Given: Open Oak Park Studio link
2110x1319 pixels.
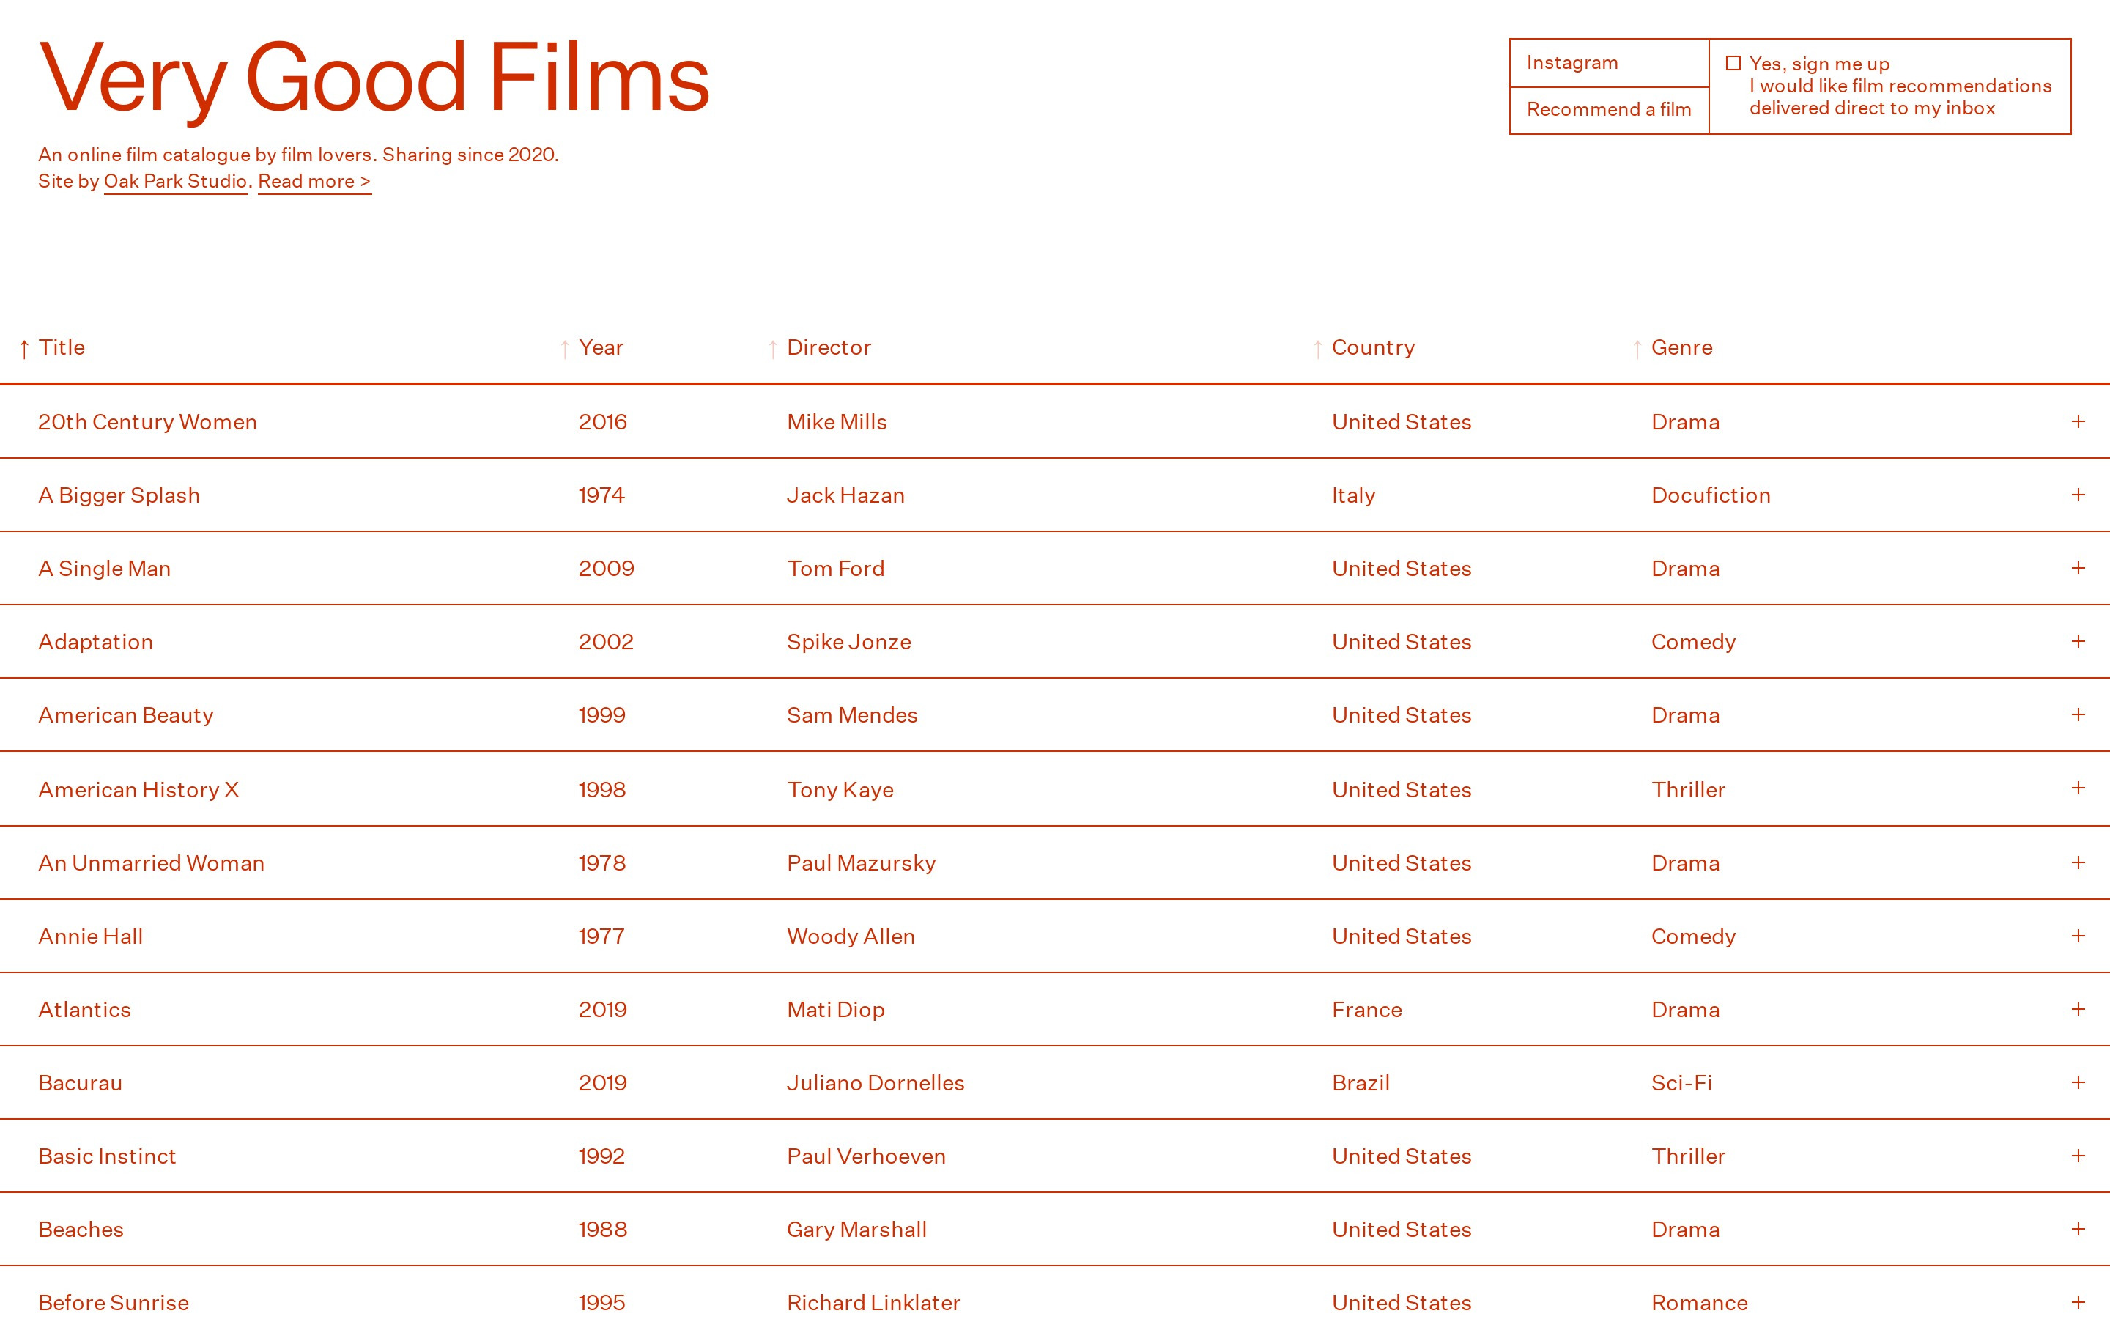Looking at the screenshot, I should (x=175, y=182).
